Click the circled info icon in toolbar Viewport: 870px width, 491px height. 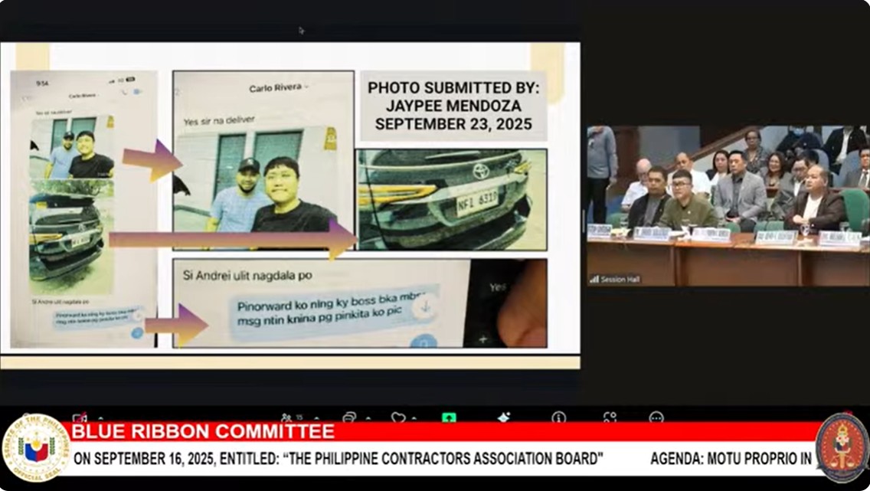click(x=558, y=417)
